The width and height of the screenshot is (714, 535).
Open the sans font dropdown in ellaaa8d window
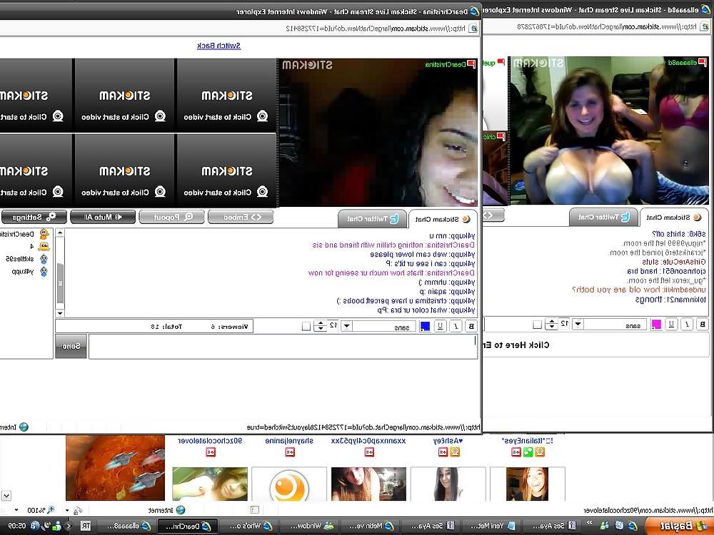578,324
